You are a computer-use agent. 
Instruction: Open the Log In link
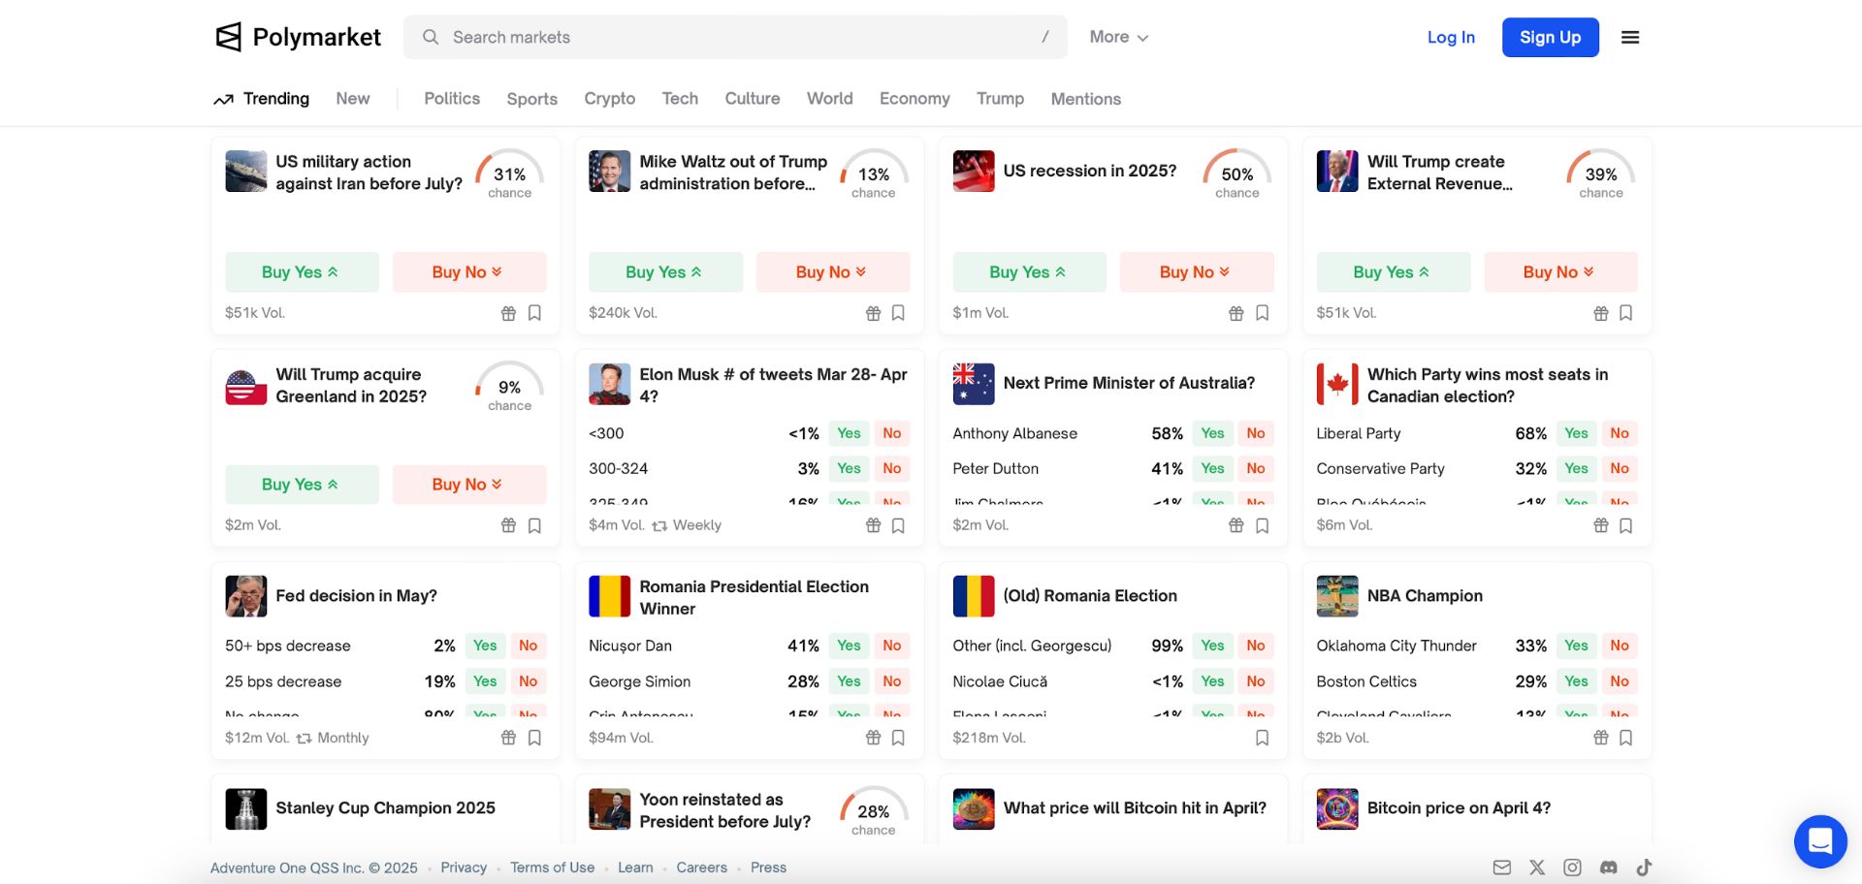(x=1451, y=37)
